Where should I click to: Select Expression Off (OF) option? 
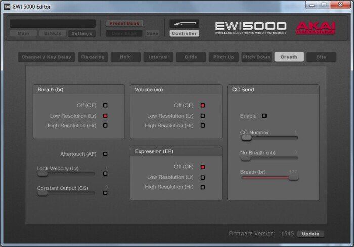click(x=203, y=167)
